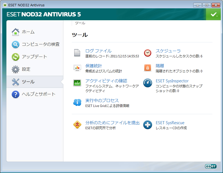This screenshot has width=223, height=173.
Task: Click the protection statistics chart icon
Action: 77,68
